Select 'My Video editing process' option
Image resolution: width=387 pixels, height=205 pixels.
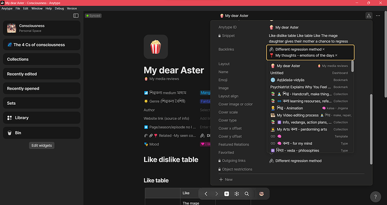tap(309, 115)
